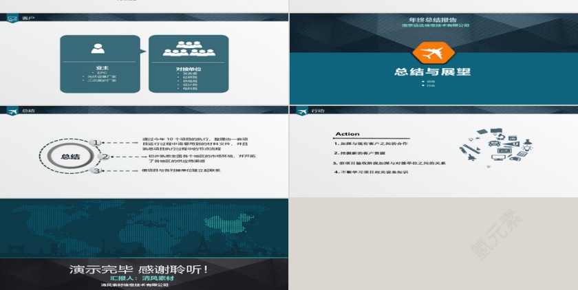Click the calculator icon in the icon cluster

(x=522, y=155)
